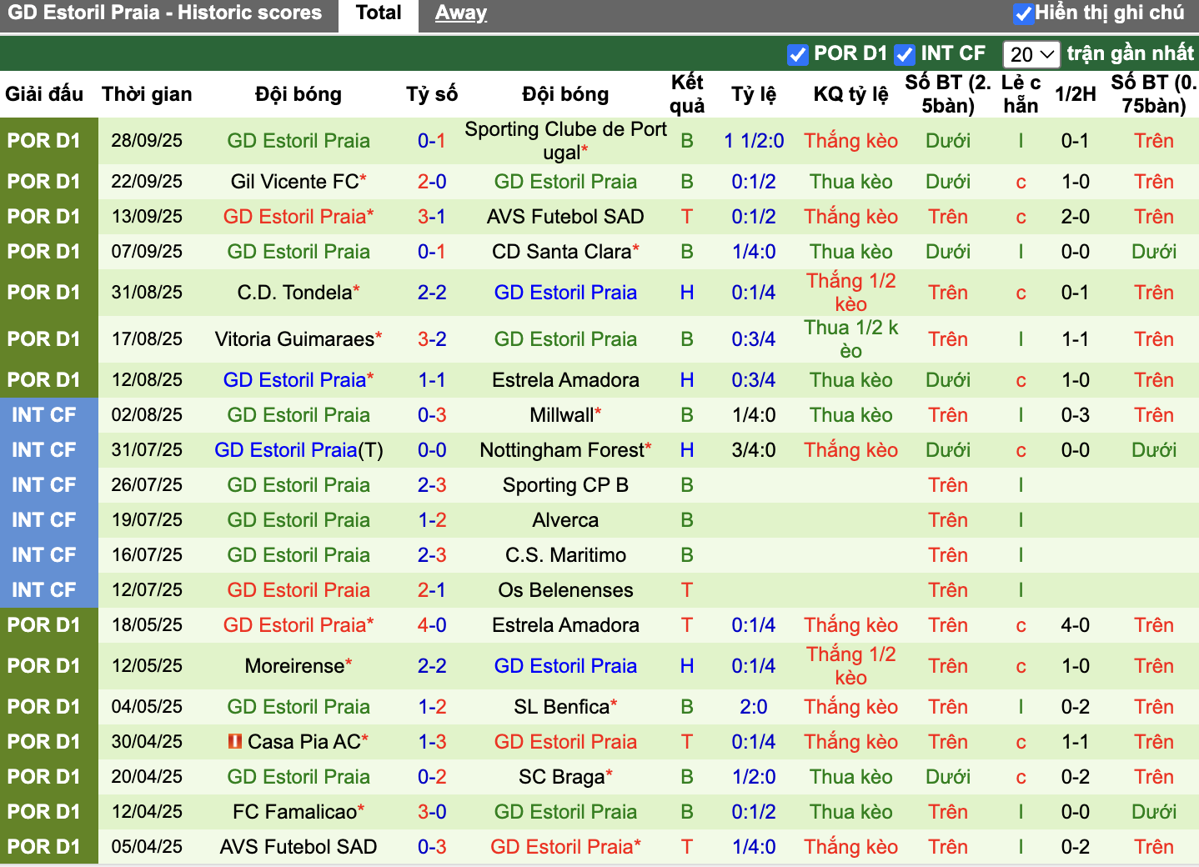This screenshot has width=1199, height=867.
Task: Select Thắng 1/2 kèo in the Tondela row
Action: click(x=850, y=293)
